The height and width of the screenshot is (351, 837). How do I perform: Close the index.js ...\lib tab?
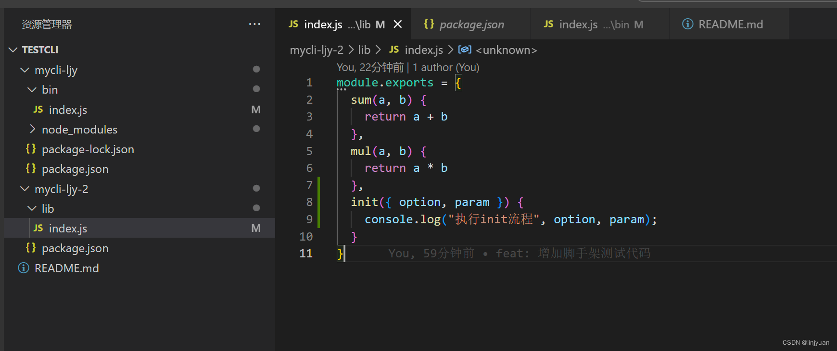tap(398, 24)
